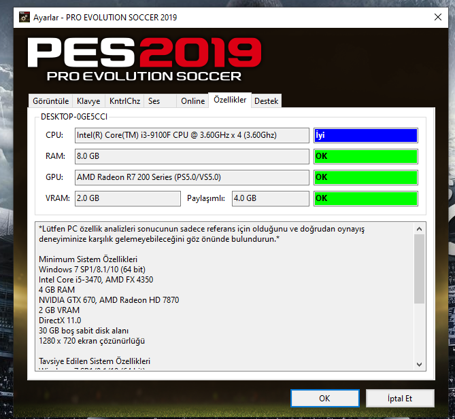Click the blue İyi CPU status bar
Screen dimensions: 455x419
[366, 135]
